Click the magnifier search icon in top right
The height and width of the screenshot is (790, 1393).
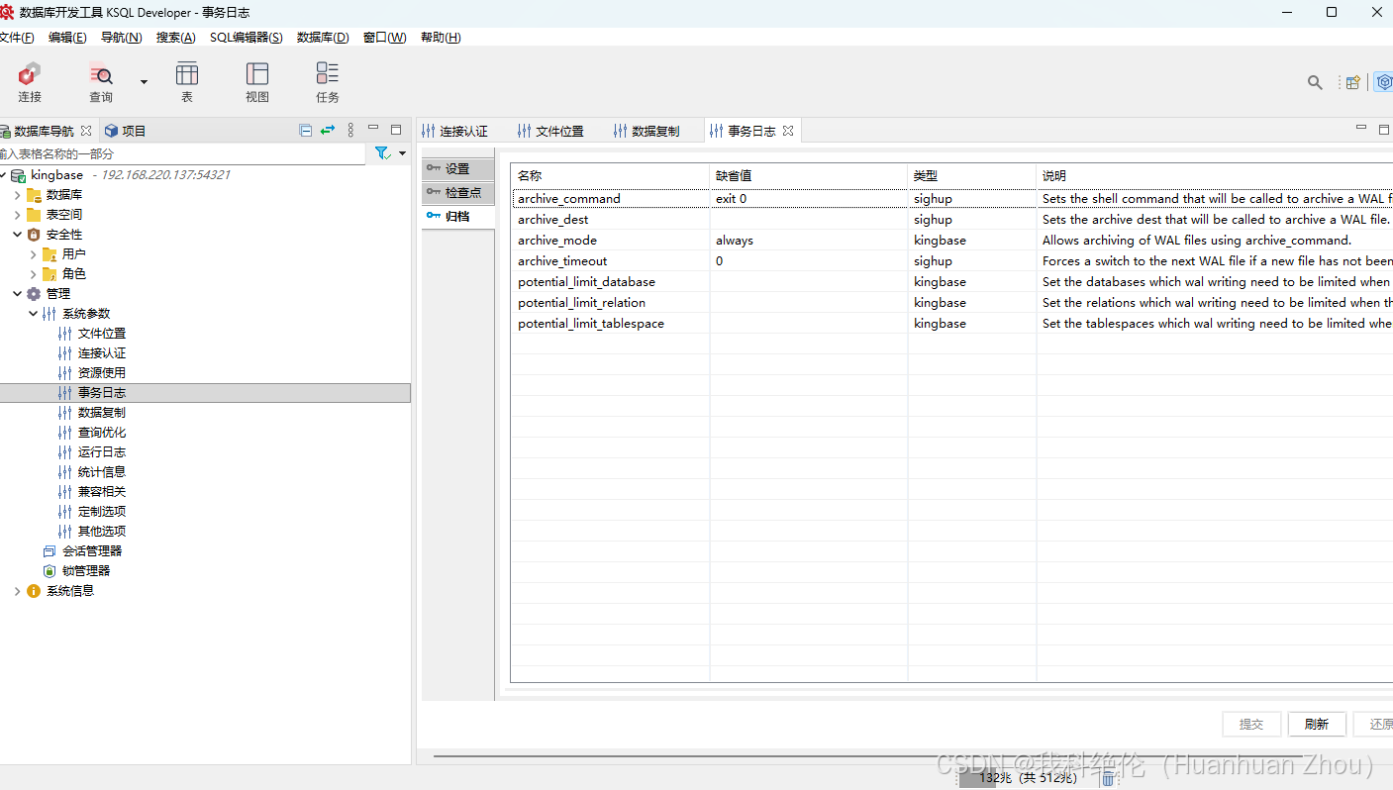click(x=1315, y=82)
